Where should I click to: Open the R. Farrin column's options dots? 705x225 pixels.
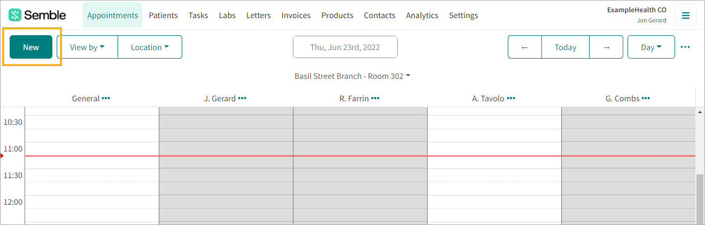[x=375, y=98]
